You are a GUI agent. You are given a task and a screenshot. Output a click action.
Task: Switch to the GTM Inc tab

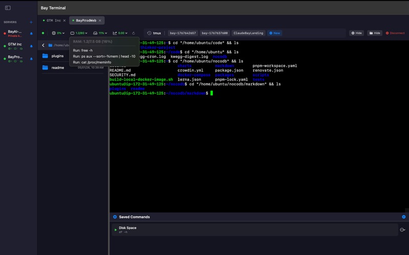coord(54,20)
